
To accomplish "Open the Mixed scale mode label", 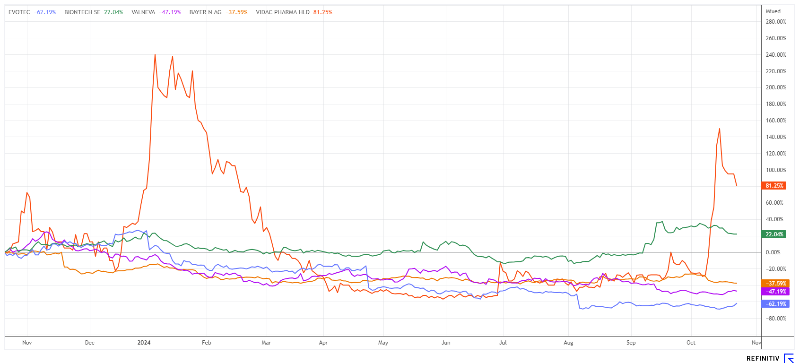I will pyautogui.click(x=773, y=11).
